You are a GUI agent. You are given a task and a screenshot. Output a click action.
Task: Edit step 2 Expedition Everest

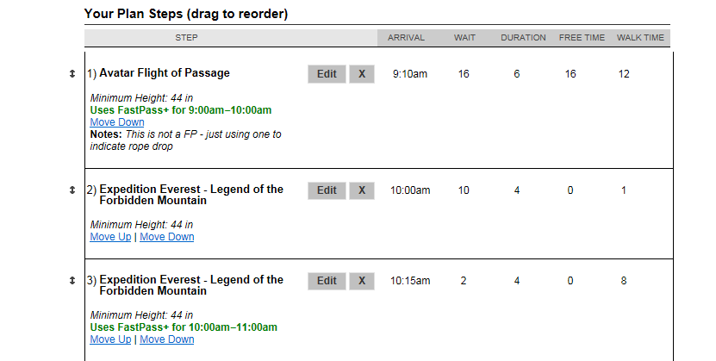tap(327, 190)
